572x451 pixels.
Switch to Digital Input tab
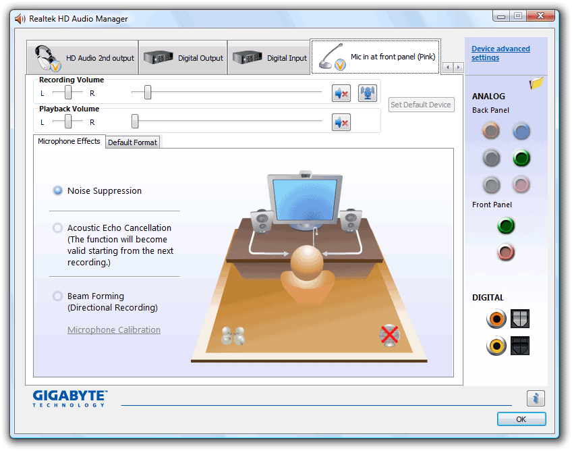[x=269, y=57]
